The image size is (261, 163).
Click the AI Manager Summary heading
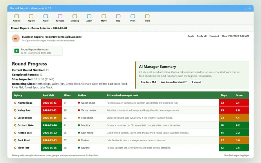click(x=157, y=67)
